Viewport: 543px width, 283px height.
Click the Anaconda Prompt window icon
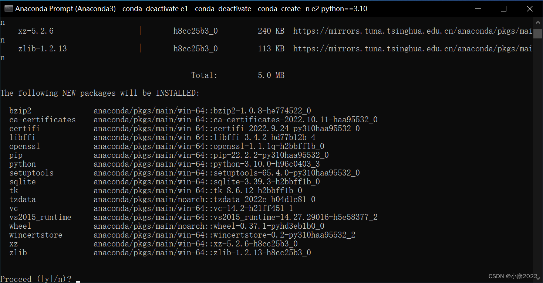tap(9, 8)
